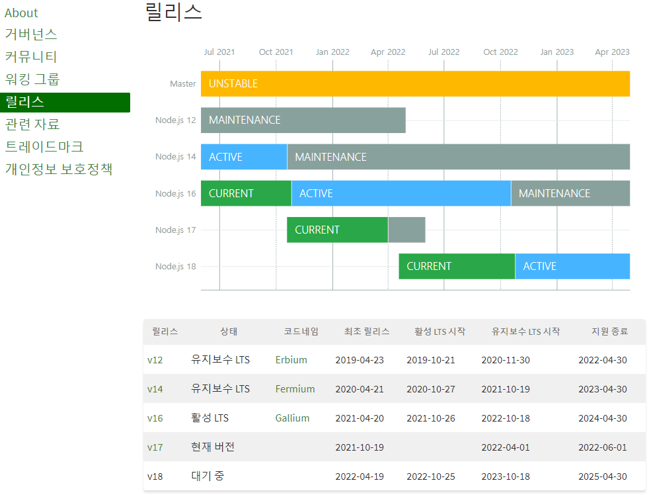Click the 2022-06-01 end date cell
The height and width of the screenshot is (495, 649).
tap(602, 447)
